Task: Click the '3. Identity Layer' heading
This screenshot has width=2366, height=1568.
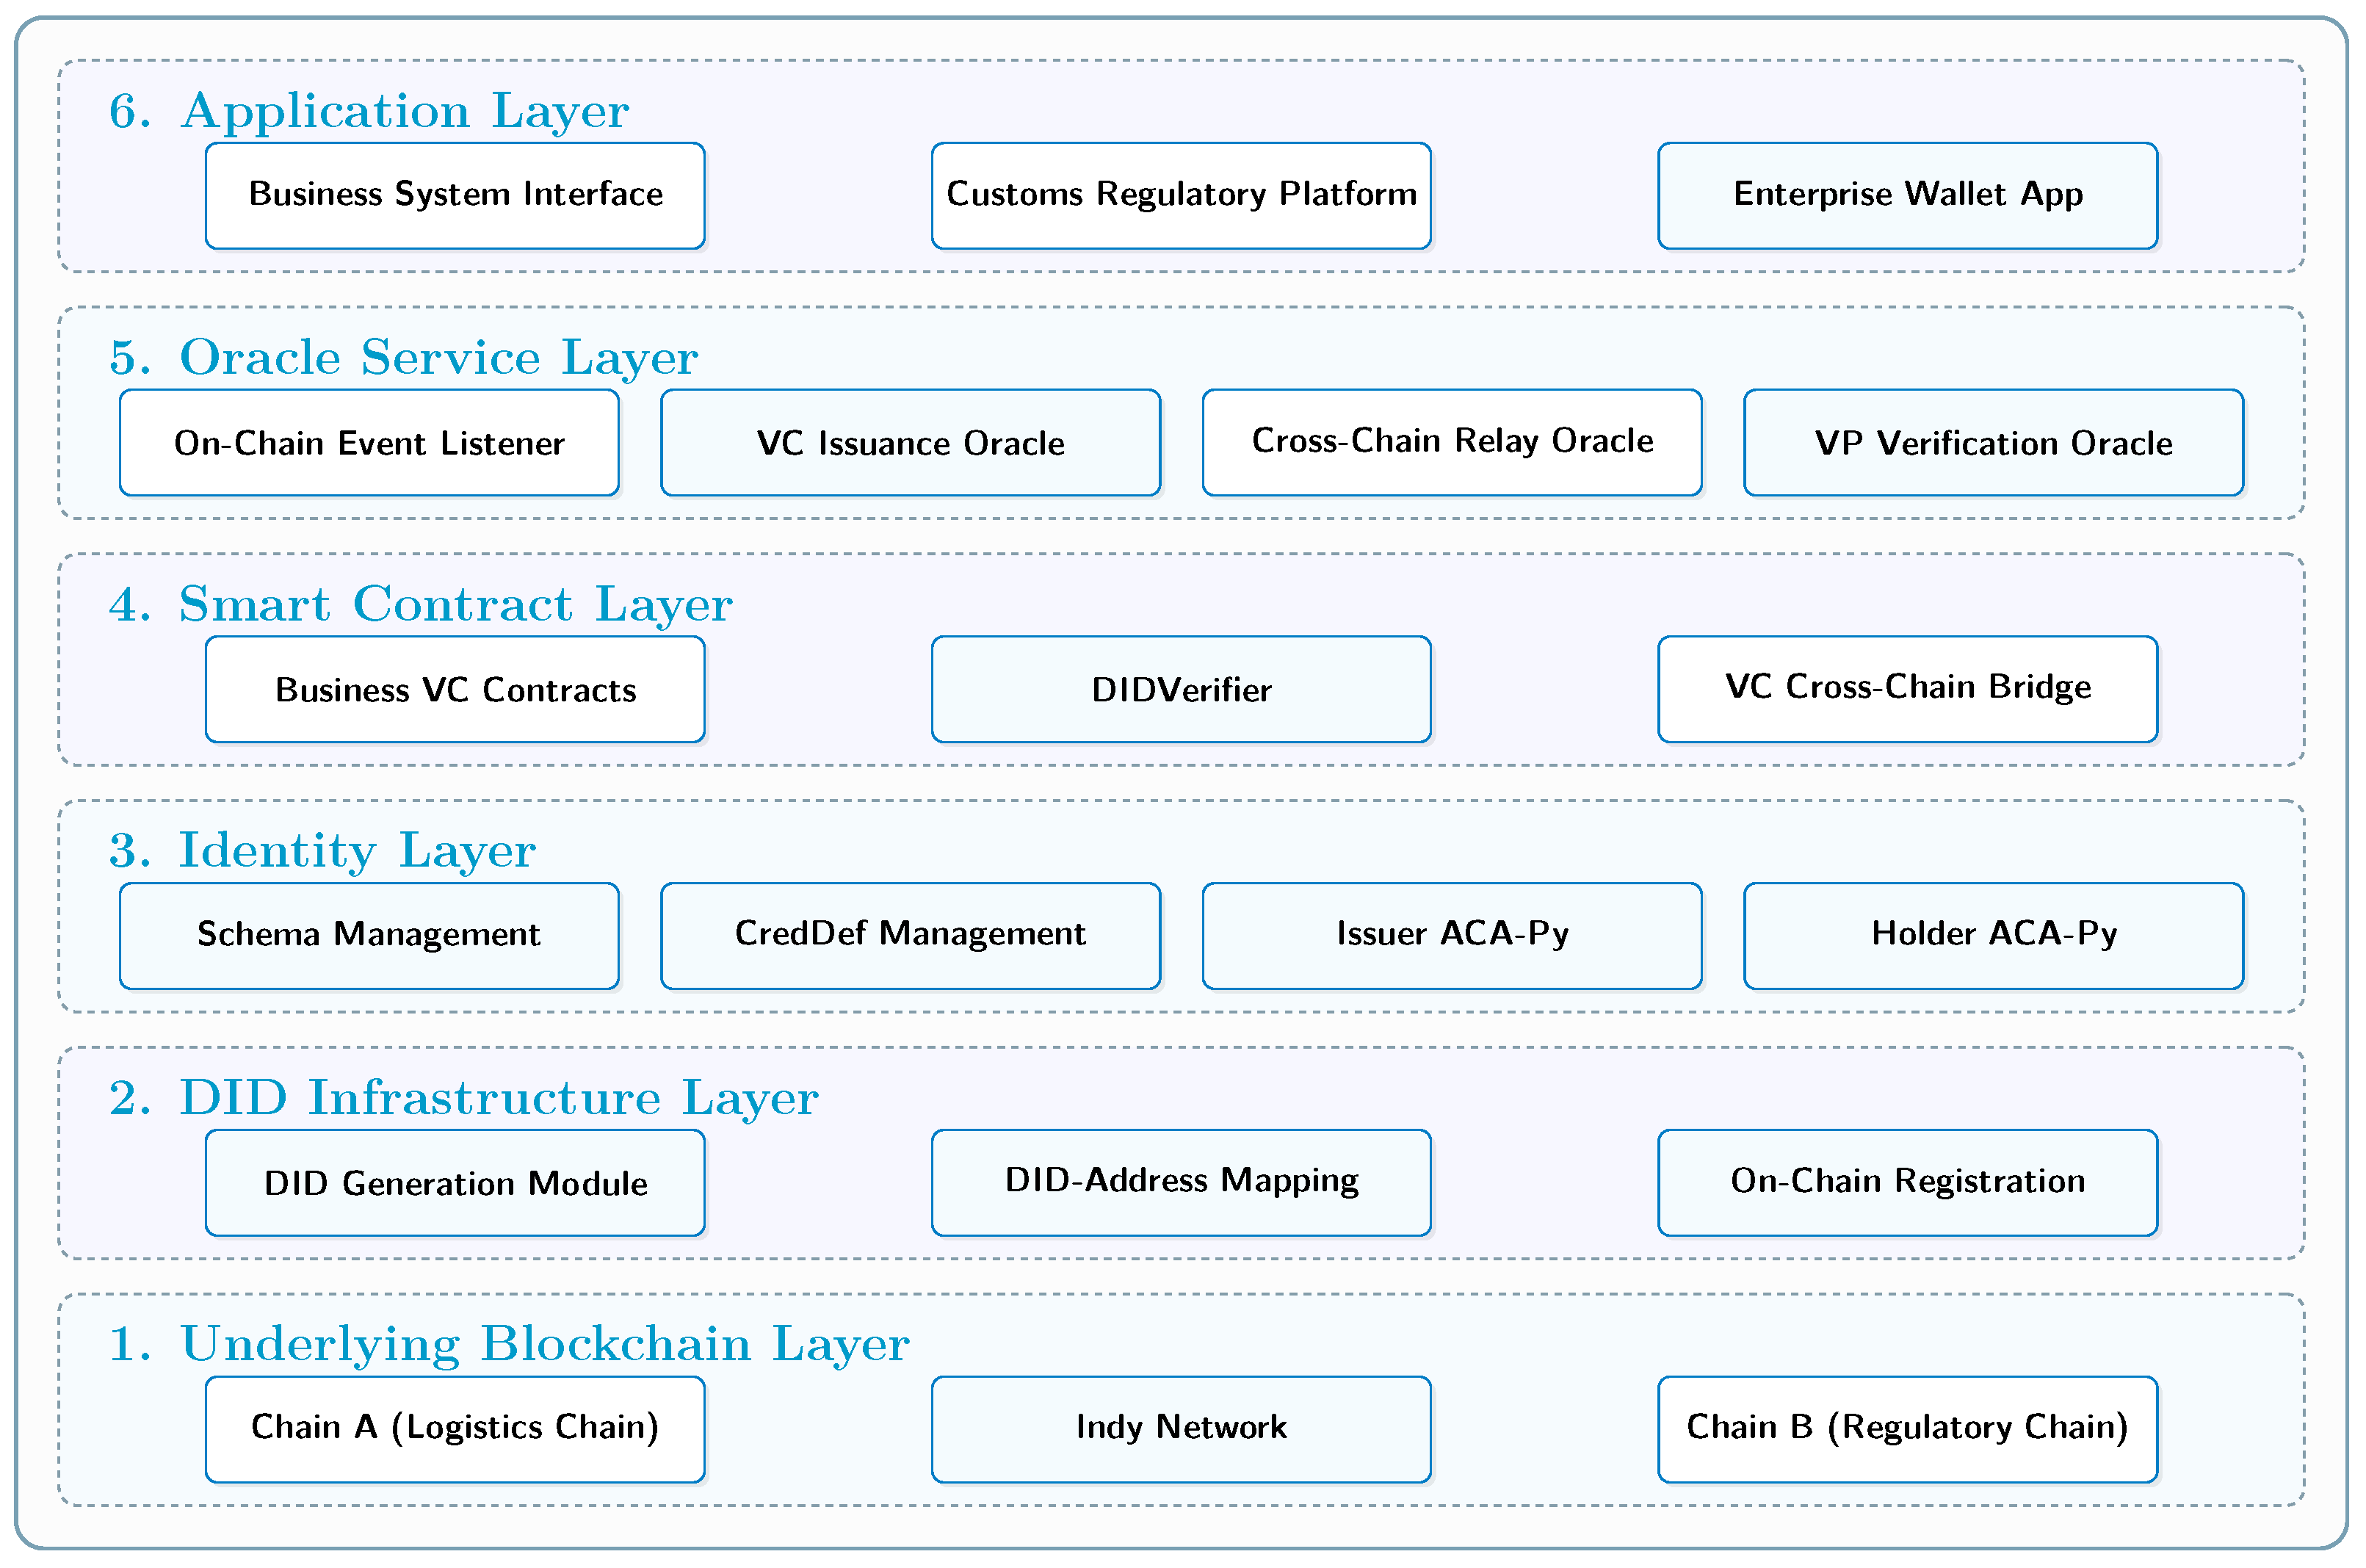Action: (x=322, y=852)
